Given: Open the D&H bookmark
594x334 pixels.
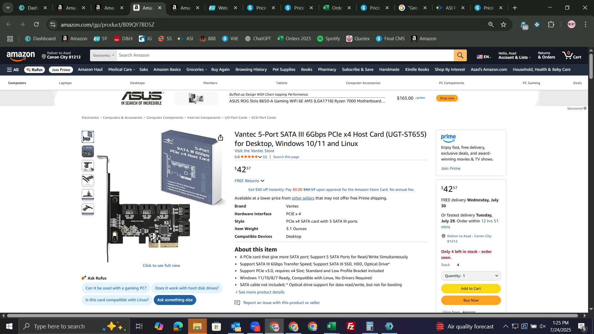Looking at the screenshot, I should coord(123,39).
